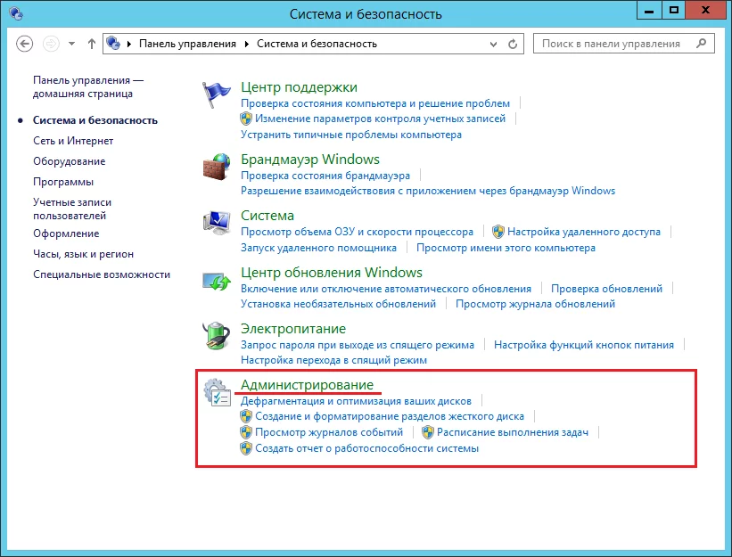The height and width of the screenshot is (557, 732).
Task: Open Проверка обновлений link
Action: (x=606, y=289)
